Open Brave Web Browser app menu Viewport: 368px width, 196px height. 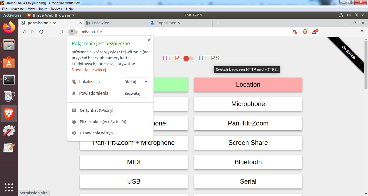coord(51,15)
